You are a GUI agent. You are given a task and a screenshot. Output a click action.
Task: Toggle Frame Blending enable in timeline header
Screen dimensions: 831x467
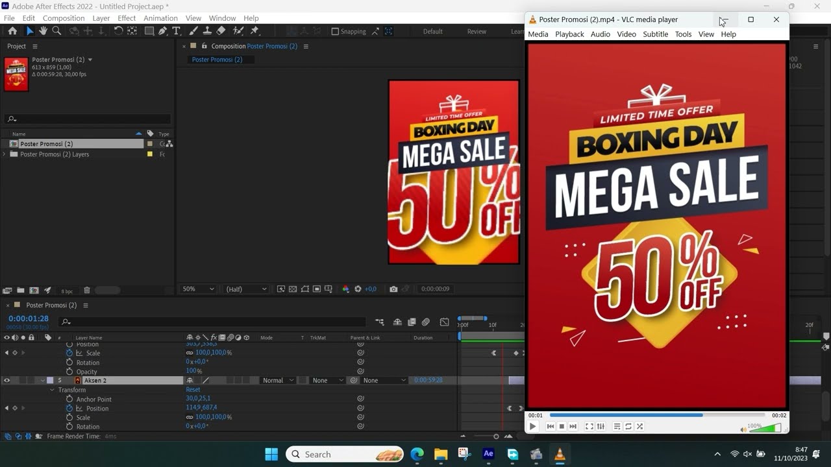pos(412,322)
